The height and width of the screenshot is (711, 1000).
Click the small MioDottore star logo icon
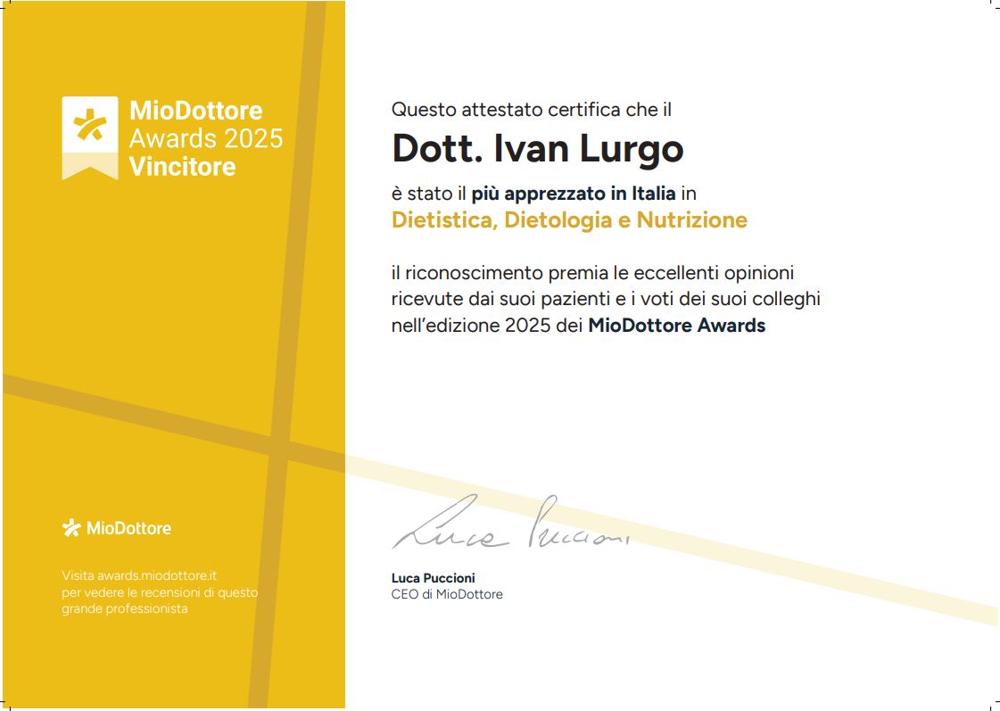[70, 528]
